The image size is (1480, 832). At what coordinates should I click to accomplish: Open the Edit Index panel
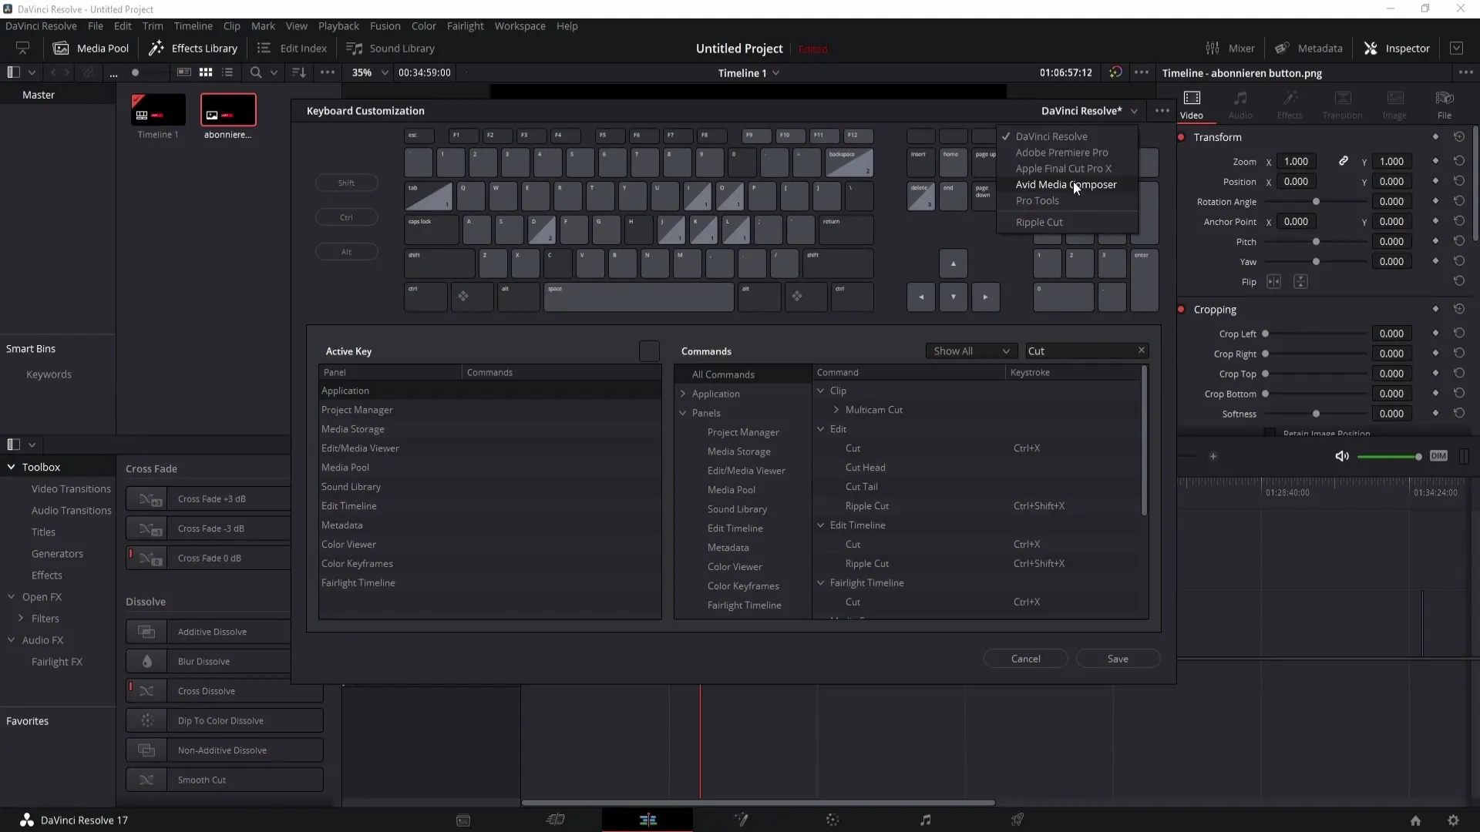[291, 48]
